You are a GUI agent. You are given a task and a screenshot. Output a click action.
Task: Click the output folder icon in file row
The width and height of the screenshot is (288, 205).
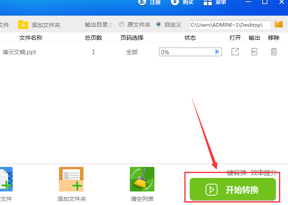(254, 52)
